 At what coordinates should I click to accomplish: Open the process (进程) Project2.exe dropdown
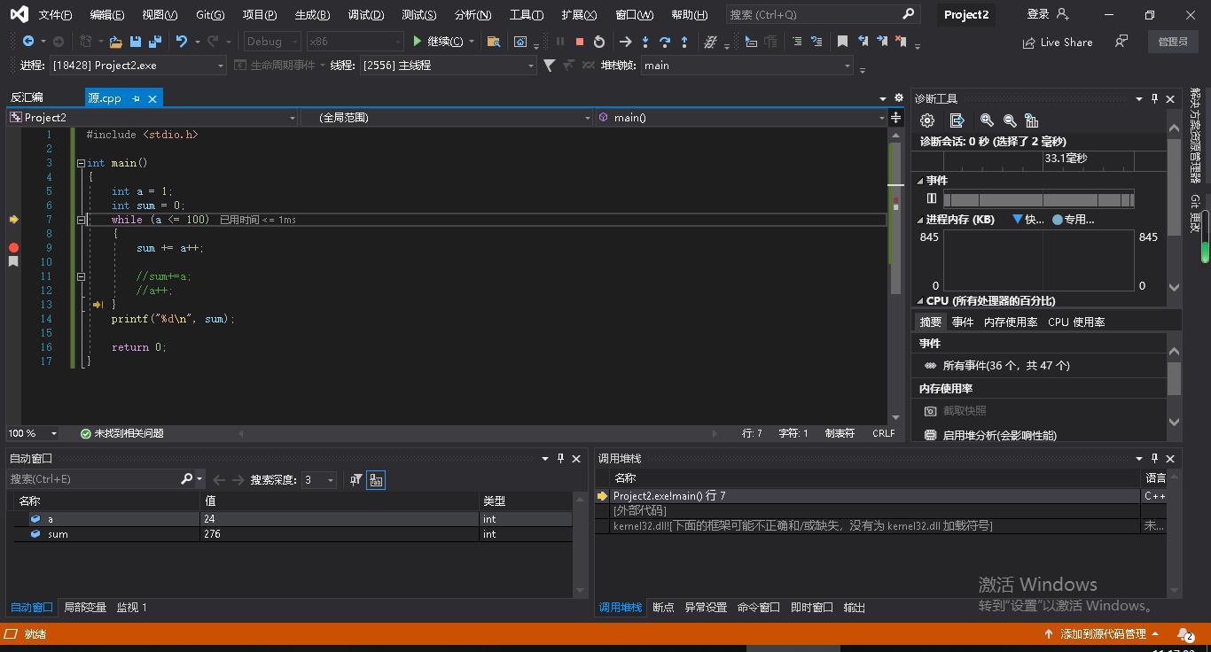(x=137, y=66)
